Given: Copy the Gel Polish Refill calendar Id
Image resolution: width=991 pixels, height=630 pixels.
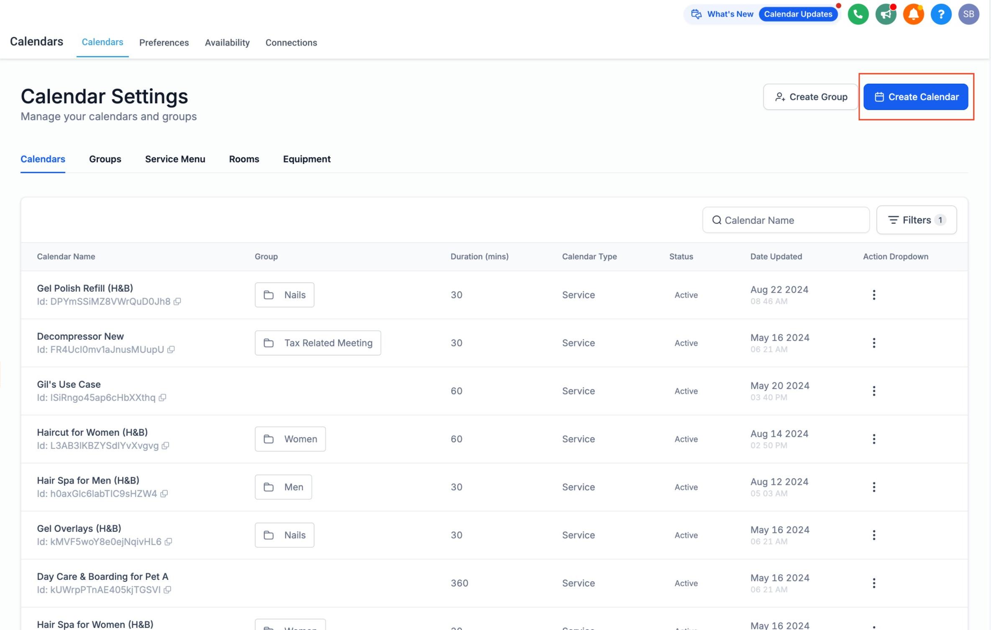Looking at the screenshot, I should pos(177,302).
